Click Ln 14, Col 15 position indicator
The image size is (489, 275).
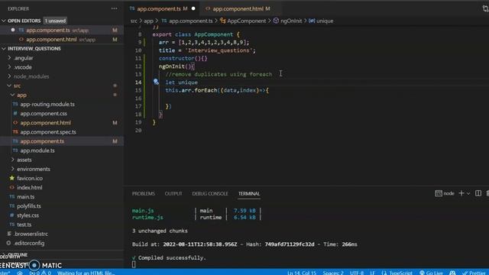(302, 273)
